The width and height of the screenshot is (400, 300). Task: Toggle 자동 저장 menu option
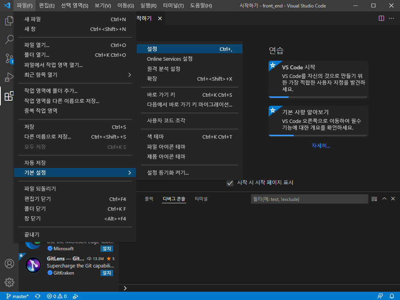pyautogui.click(x=75, y=163)
